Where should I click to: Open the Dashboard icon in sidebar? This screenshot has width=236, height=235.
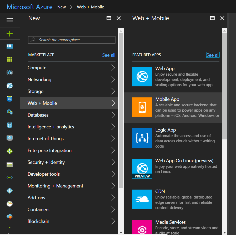click(9, 46)
